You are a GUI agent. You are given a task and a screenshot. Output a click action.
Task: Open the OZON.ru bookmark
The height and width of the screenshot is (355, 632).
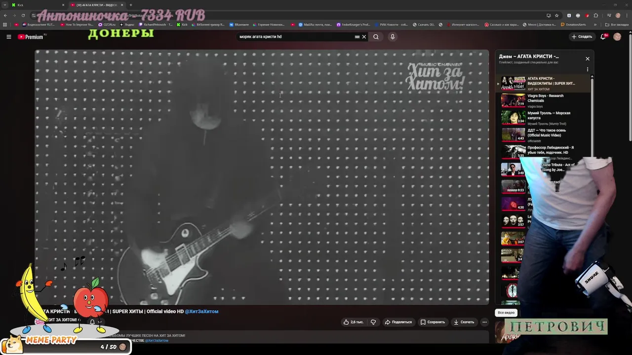tap(107, 25)
